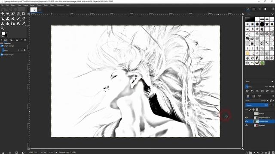Lock layer position and size
Viewport: 275px width, 154px height.
(254, 110)
